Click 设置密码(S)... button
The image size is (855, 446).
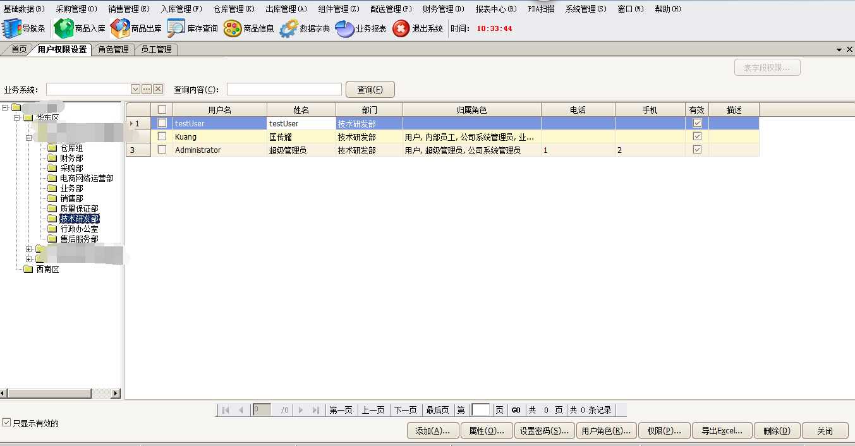pos(545,431)
